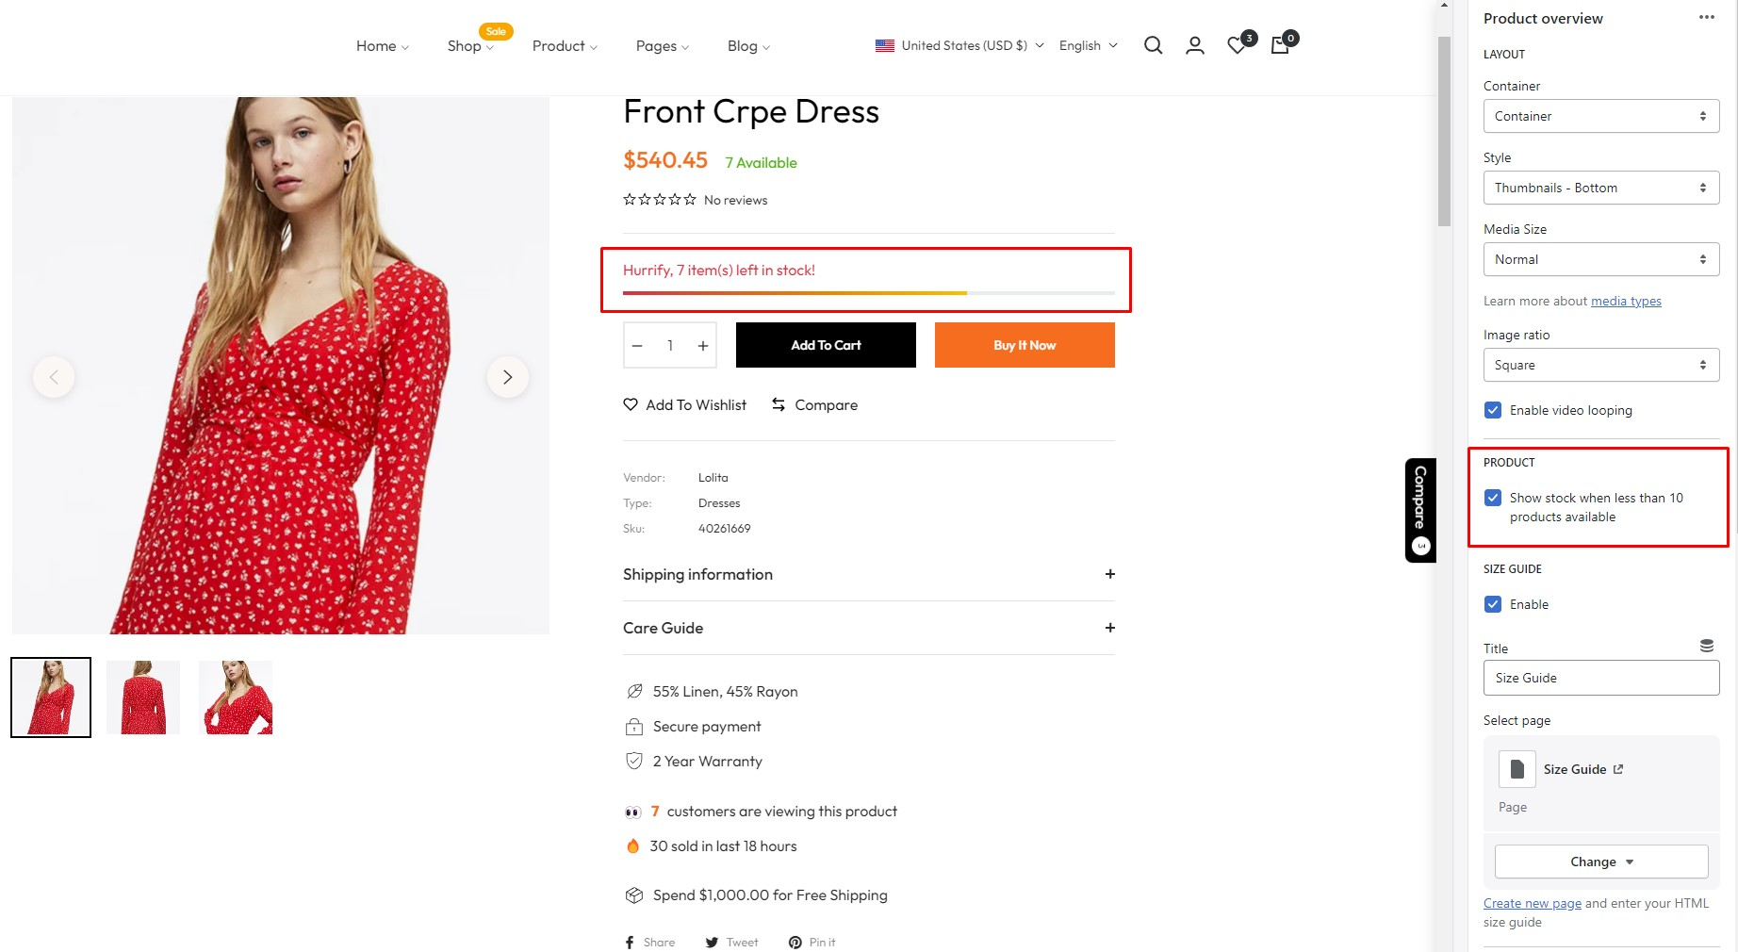This screenshot has width=1738, height=952.
Task: Expand the Shipping information accordion
Action: (x=868, y=574)
